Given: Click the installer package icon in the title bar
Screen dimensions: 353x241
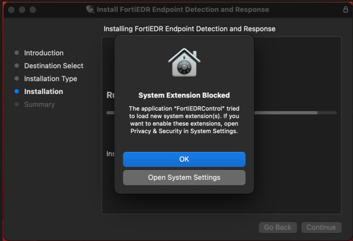Looking at the screenshot, I should coord(90,10).
